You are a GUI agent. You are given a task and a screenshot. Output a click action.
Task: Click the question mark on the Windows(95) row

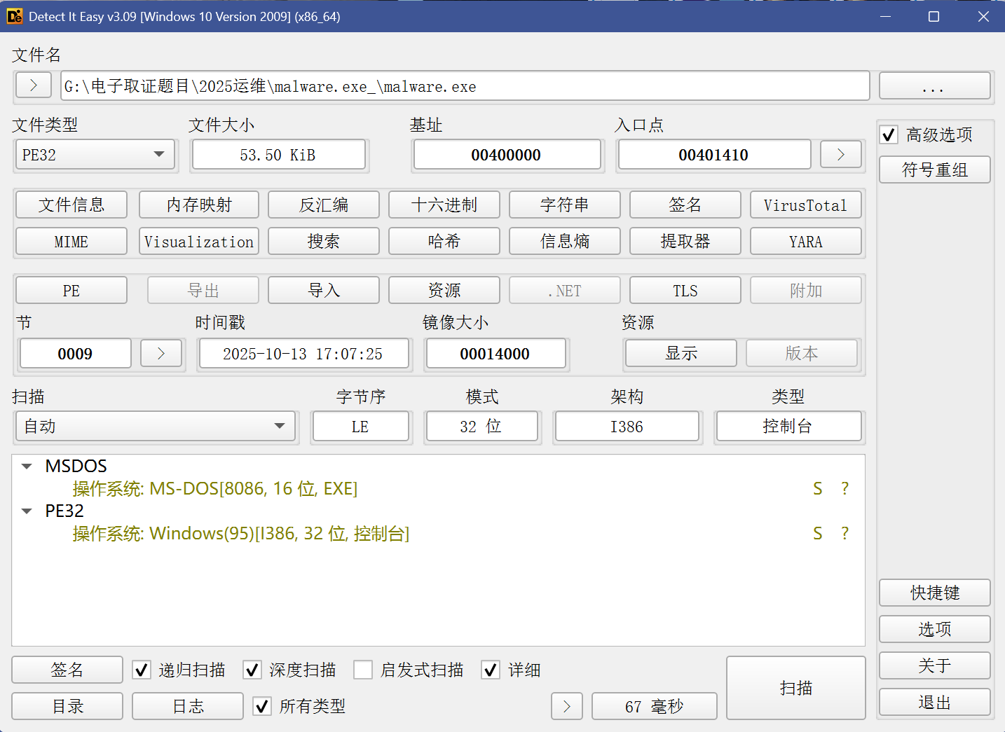tap(845, 533)
